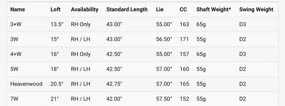Click the Name column header
This screenshot has width=285, height=106.
pyautogui.click(x=17, y=9)
